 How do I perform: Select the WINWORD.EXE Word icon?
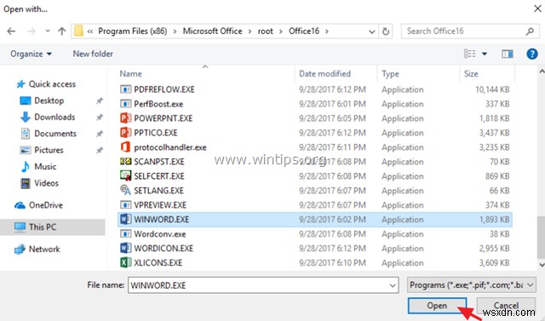click(125, 219)
